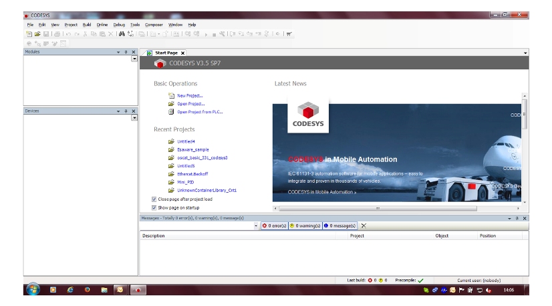Viewport: 552px width, 306px height.
Task: Click the volume speaker tray icon
Action: tap(489, 290)
